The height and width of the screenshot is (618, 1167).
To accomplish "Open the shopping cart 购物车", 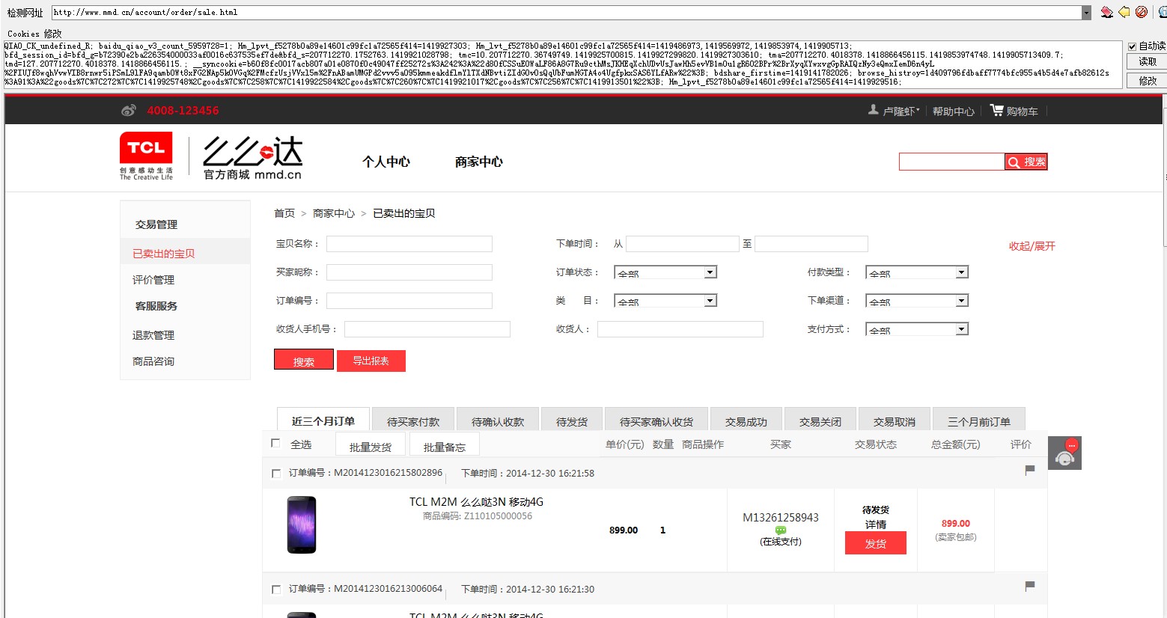I will pos(1014,111).
